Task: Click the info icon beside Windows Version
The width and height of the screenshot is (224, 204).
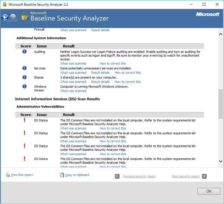Action: click(25, 86)
